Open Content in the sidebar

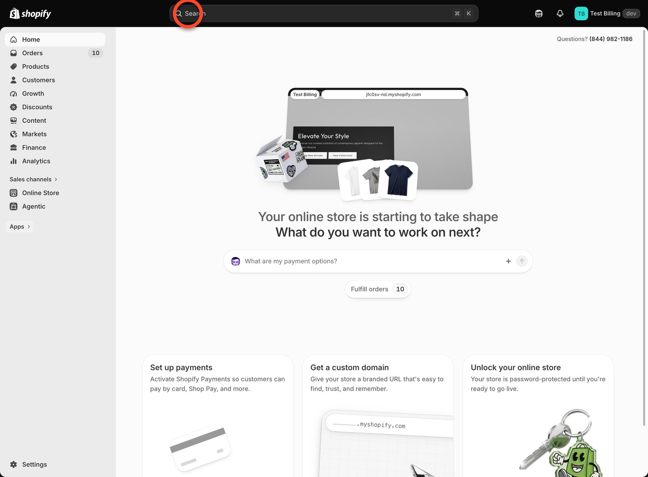pyautogui.click(x=55, y=120)
